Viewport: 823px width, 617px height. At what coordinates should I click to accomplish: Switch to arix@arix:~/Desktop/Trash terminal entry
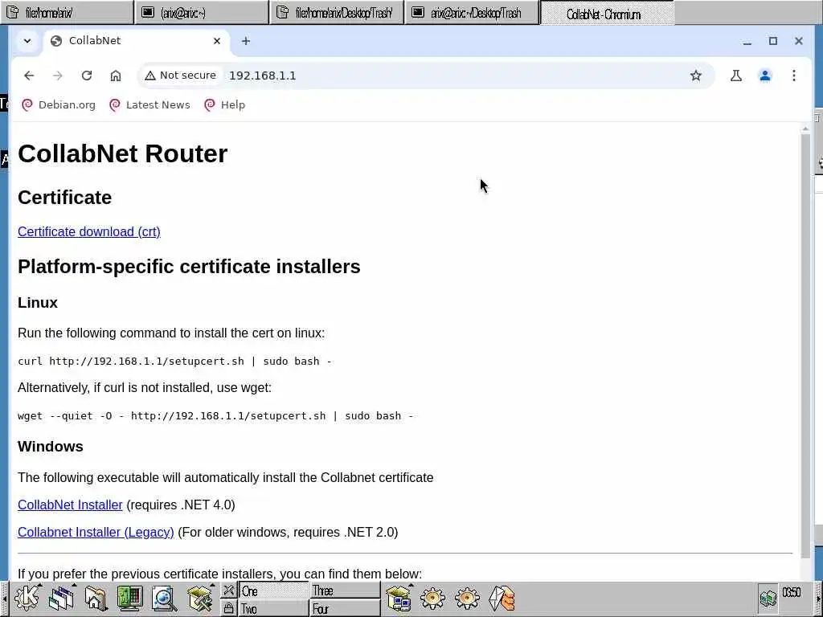pyautogui.click(x=473, y=13)
